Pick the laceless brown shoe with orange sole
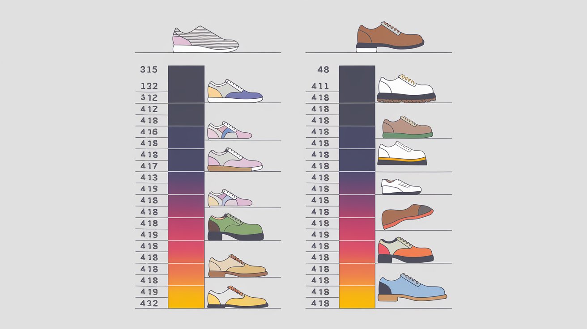This screenshot has height=329, width=587. tap(408, 216)
